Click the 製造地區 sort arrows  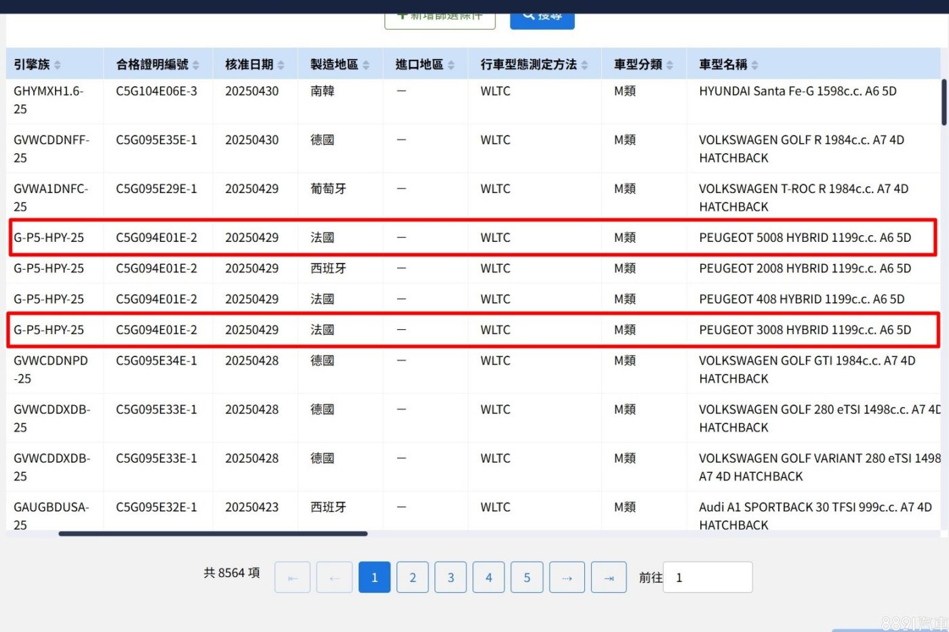tap(366, 65)
